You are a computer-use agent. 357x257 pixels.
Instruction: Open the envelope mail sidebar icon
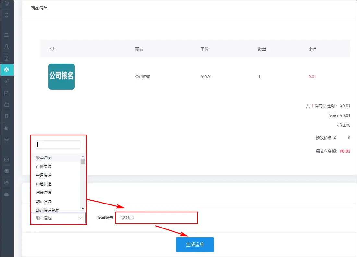pyautogui.click(x=6, y=159)
